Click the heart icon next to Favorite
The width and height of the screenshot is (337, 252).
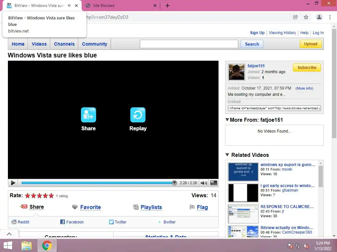(75, 207)
